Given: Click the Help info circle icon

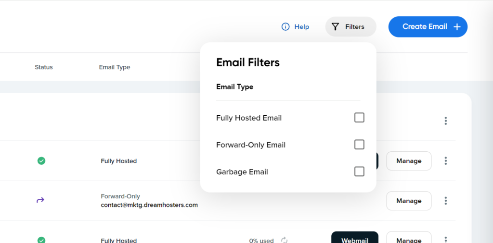Looking at the screenshot, I should click(x=285, y=26).
